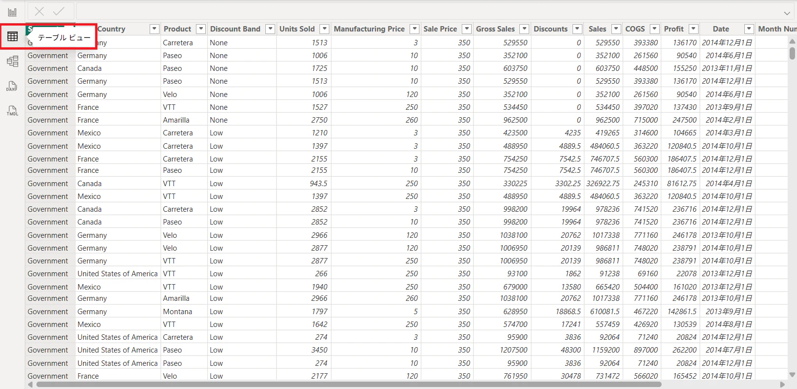Open Discount Band filter dropdown
797x389 pixels.
270,29
